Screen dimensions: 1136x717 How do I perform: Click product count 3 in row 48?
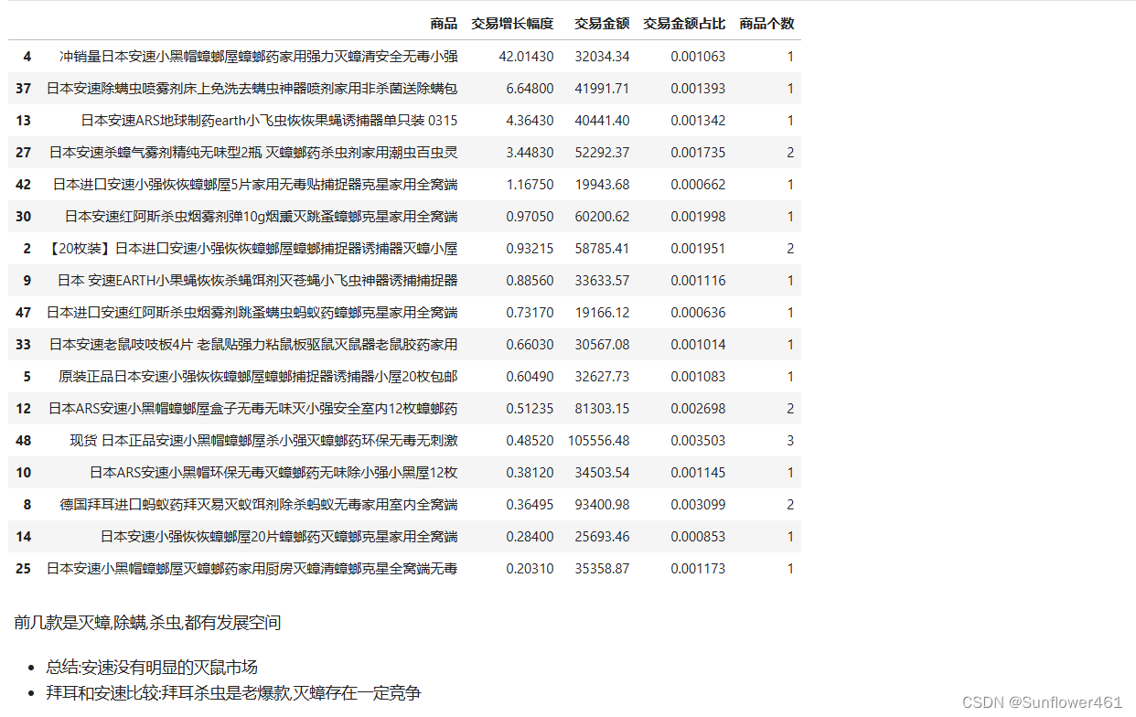790,441
